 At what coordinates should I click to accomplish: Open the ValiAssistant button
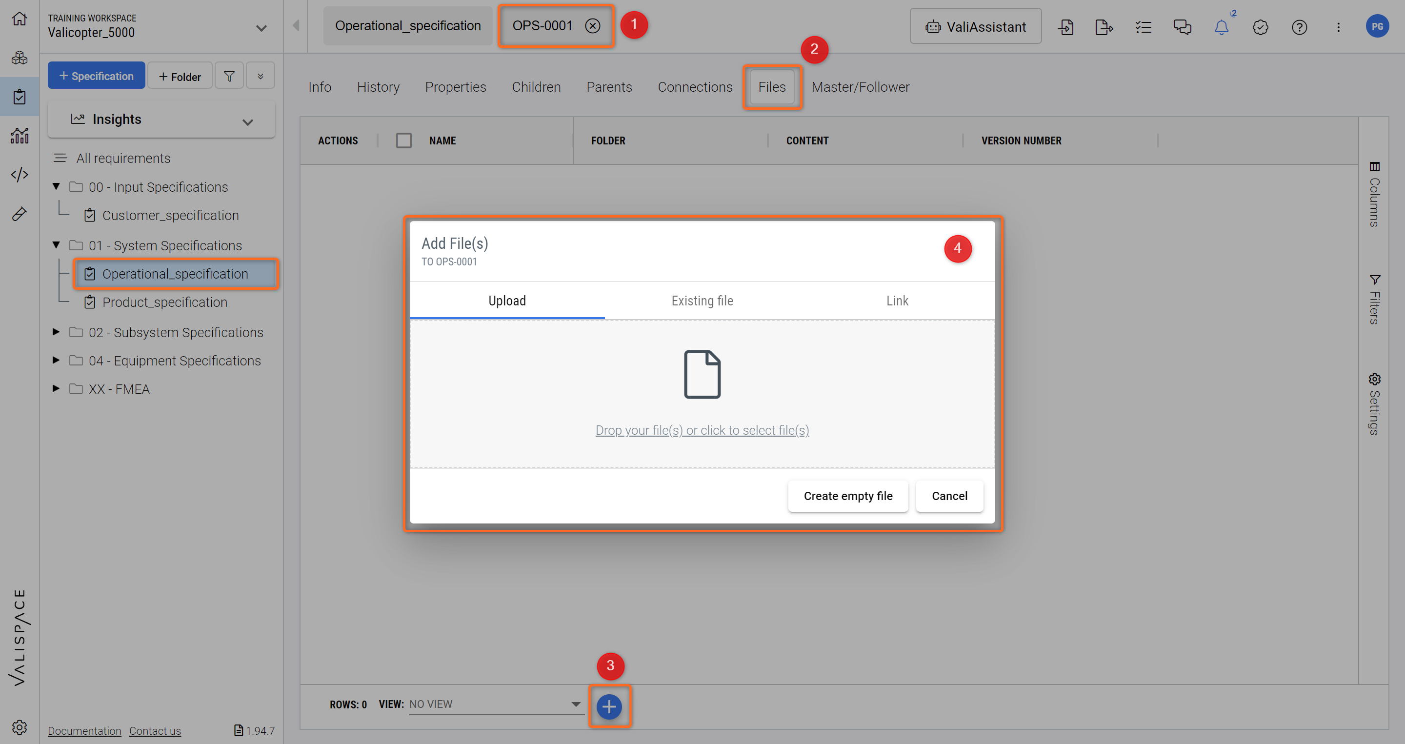tap(975, 26)
